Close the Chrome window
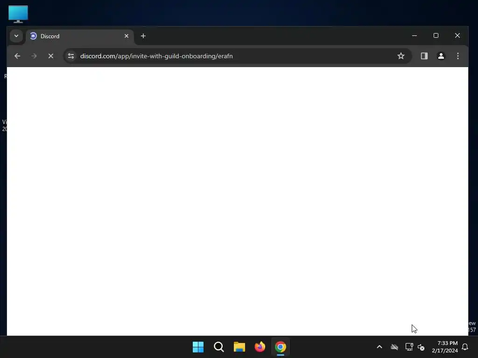The height and width of the screenshot is (358, 478). click(457, 35)
